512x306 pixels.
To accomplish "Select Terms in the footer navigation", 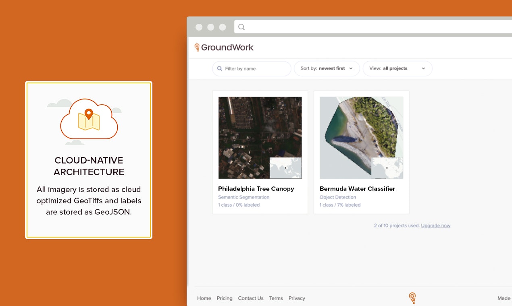I will 276,298.
